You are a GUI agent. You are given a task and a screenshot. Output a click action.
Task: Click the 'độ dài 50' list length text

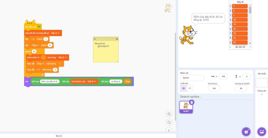click(240, 47)
